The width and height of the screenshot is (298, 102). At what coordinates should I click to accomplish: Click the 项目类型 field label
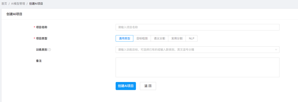pyautogui.click(x=42, y=38)
